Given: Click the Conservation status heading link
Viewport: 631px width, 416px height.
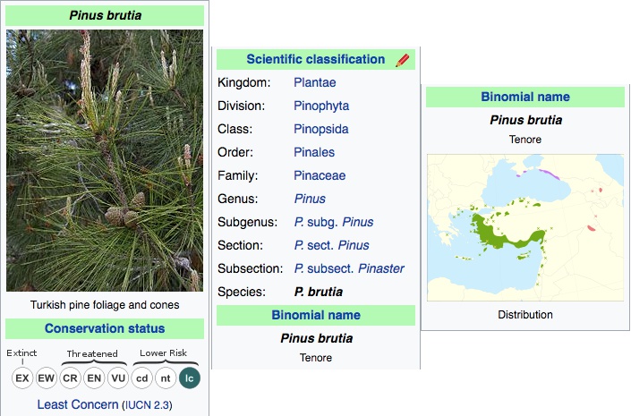Looking at the screenshot, I should coord(105,328).
